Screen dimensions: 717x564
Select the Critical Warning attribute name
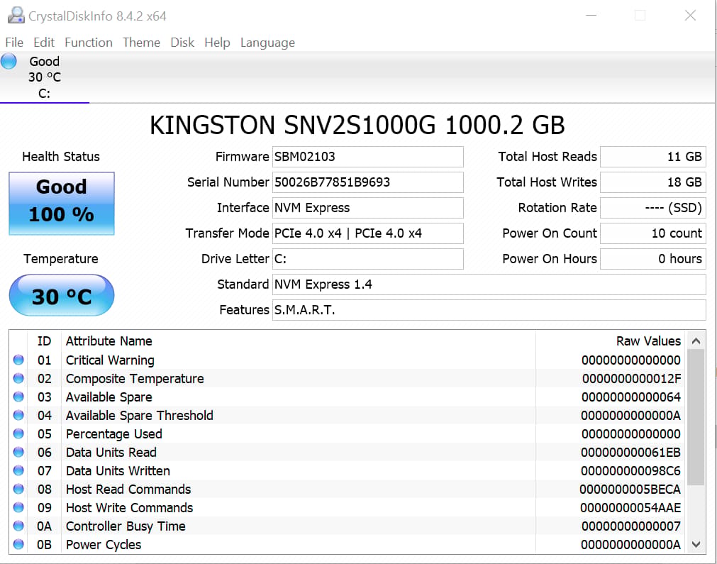[x=110, y=360]
